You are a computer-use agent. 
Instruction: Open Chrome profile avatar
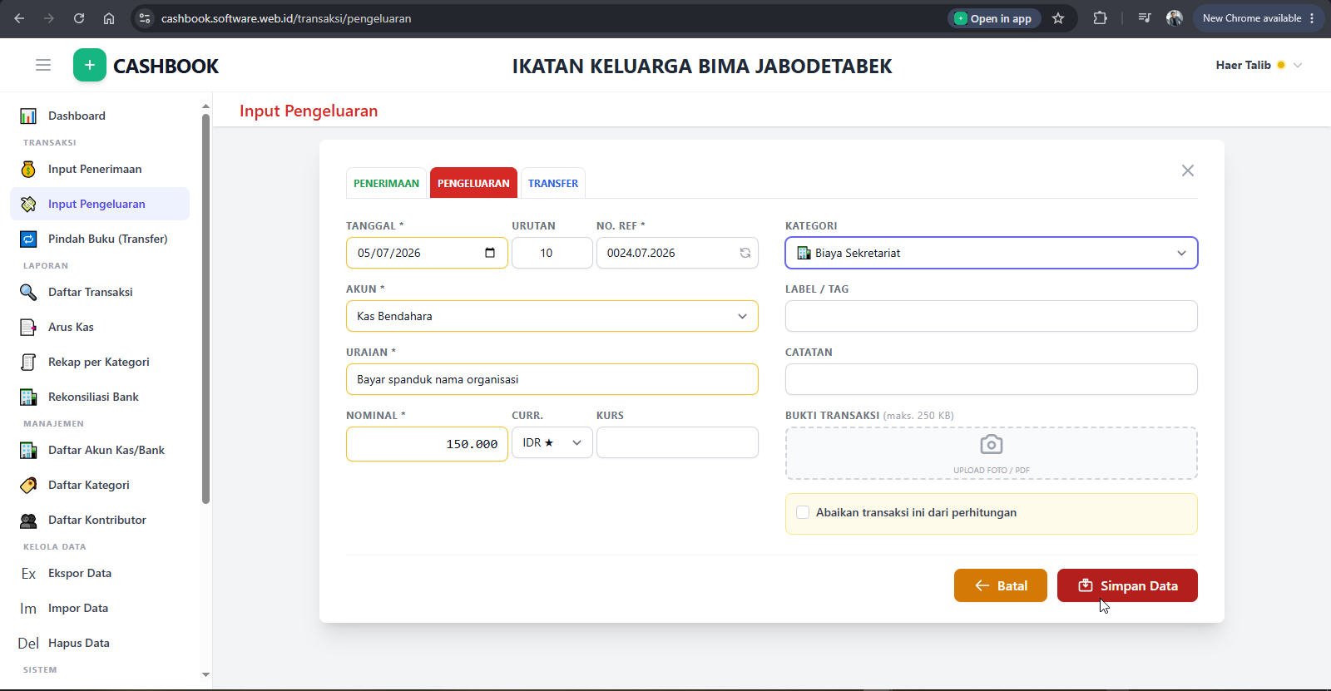pos(1175,18)
